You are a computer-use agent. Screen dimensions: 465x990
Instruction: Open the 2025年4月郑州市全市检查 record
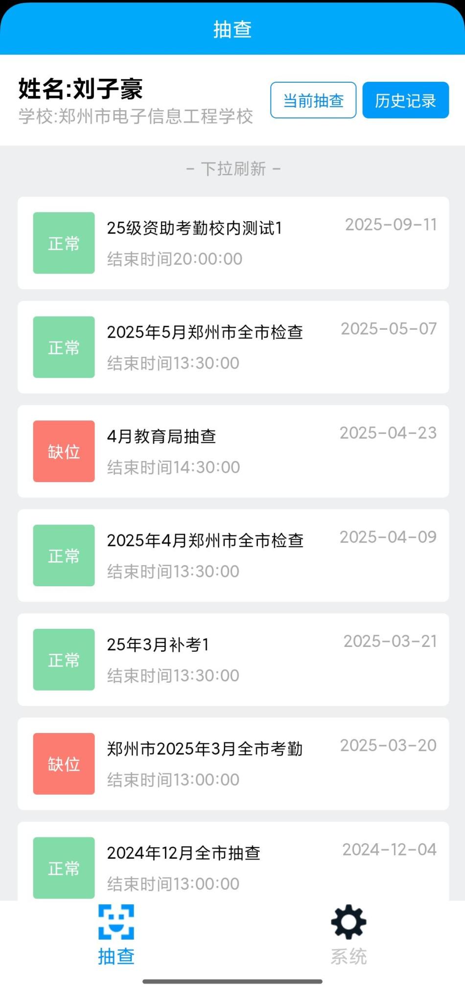(x=205, y=541)
